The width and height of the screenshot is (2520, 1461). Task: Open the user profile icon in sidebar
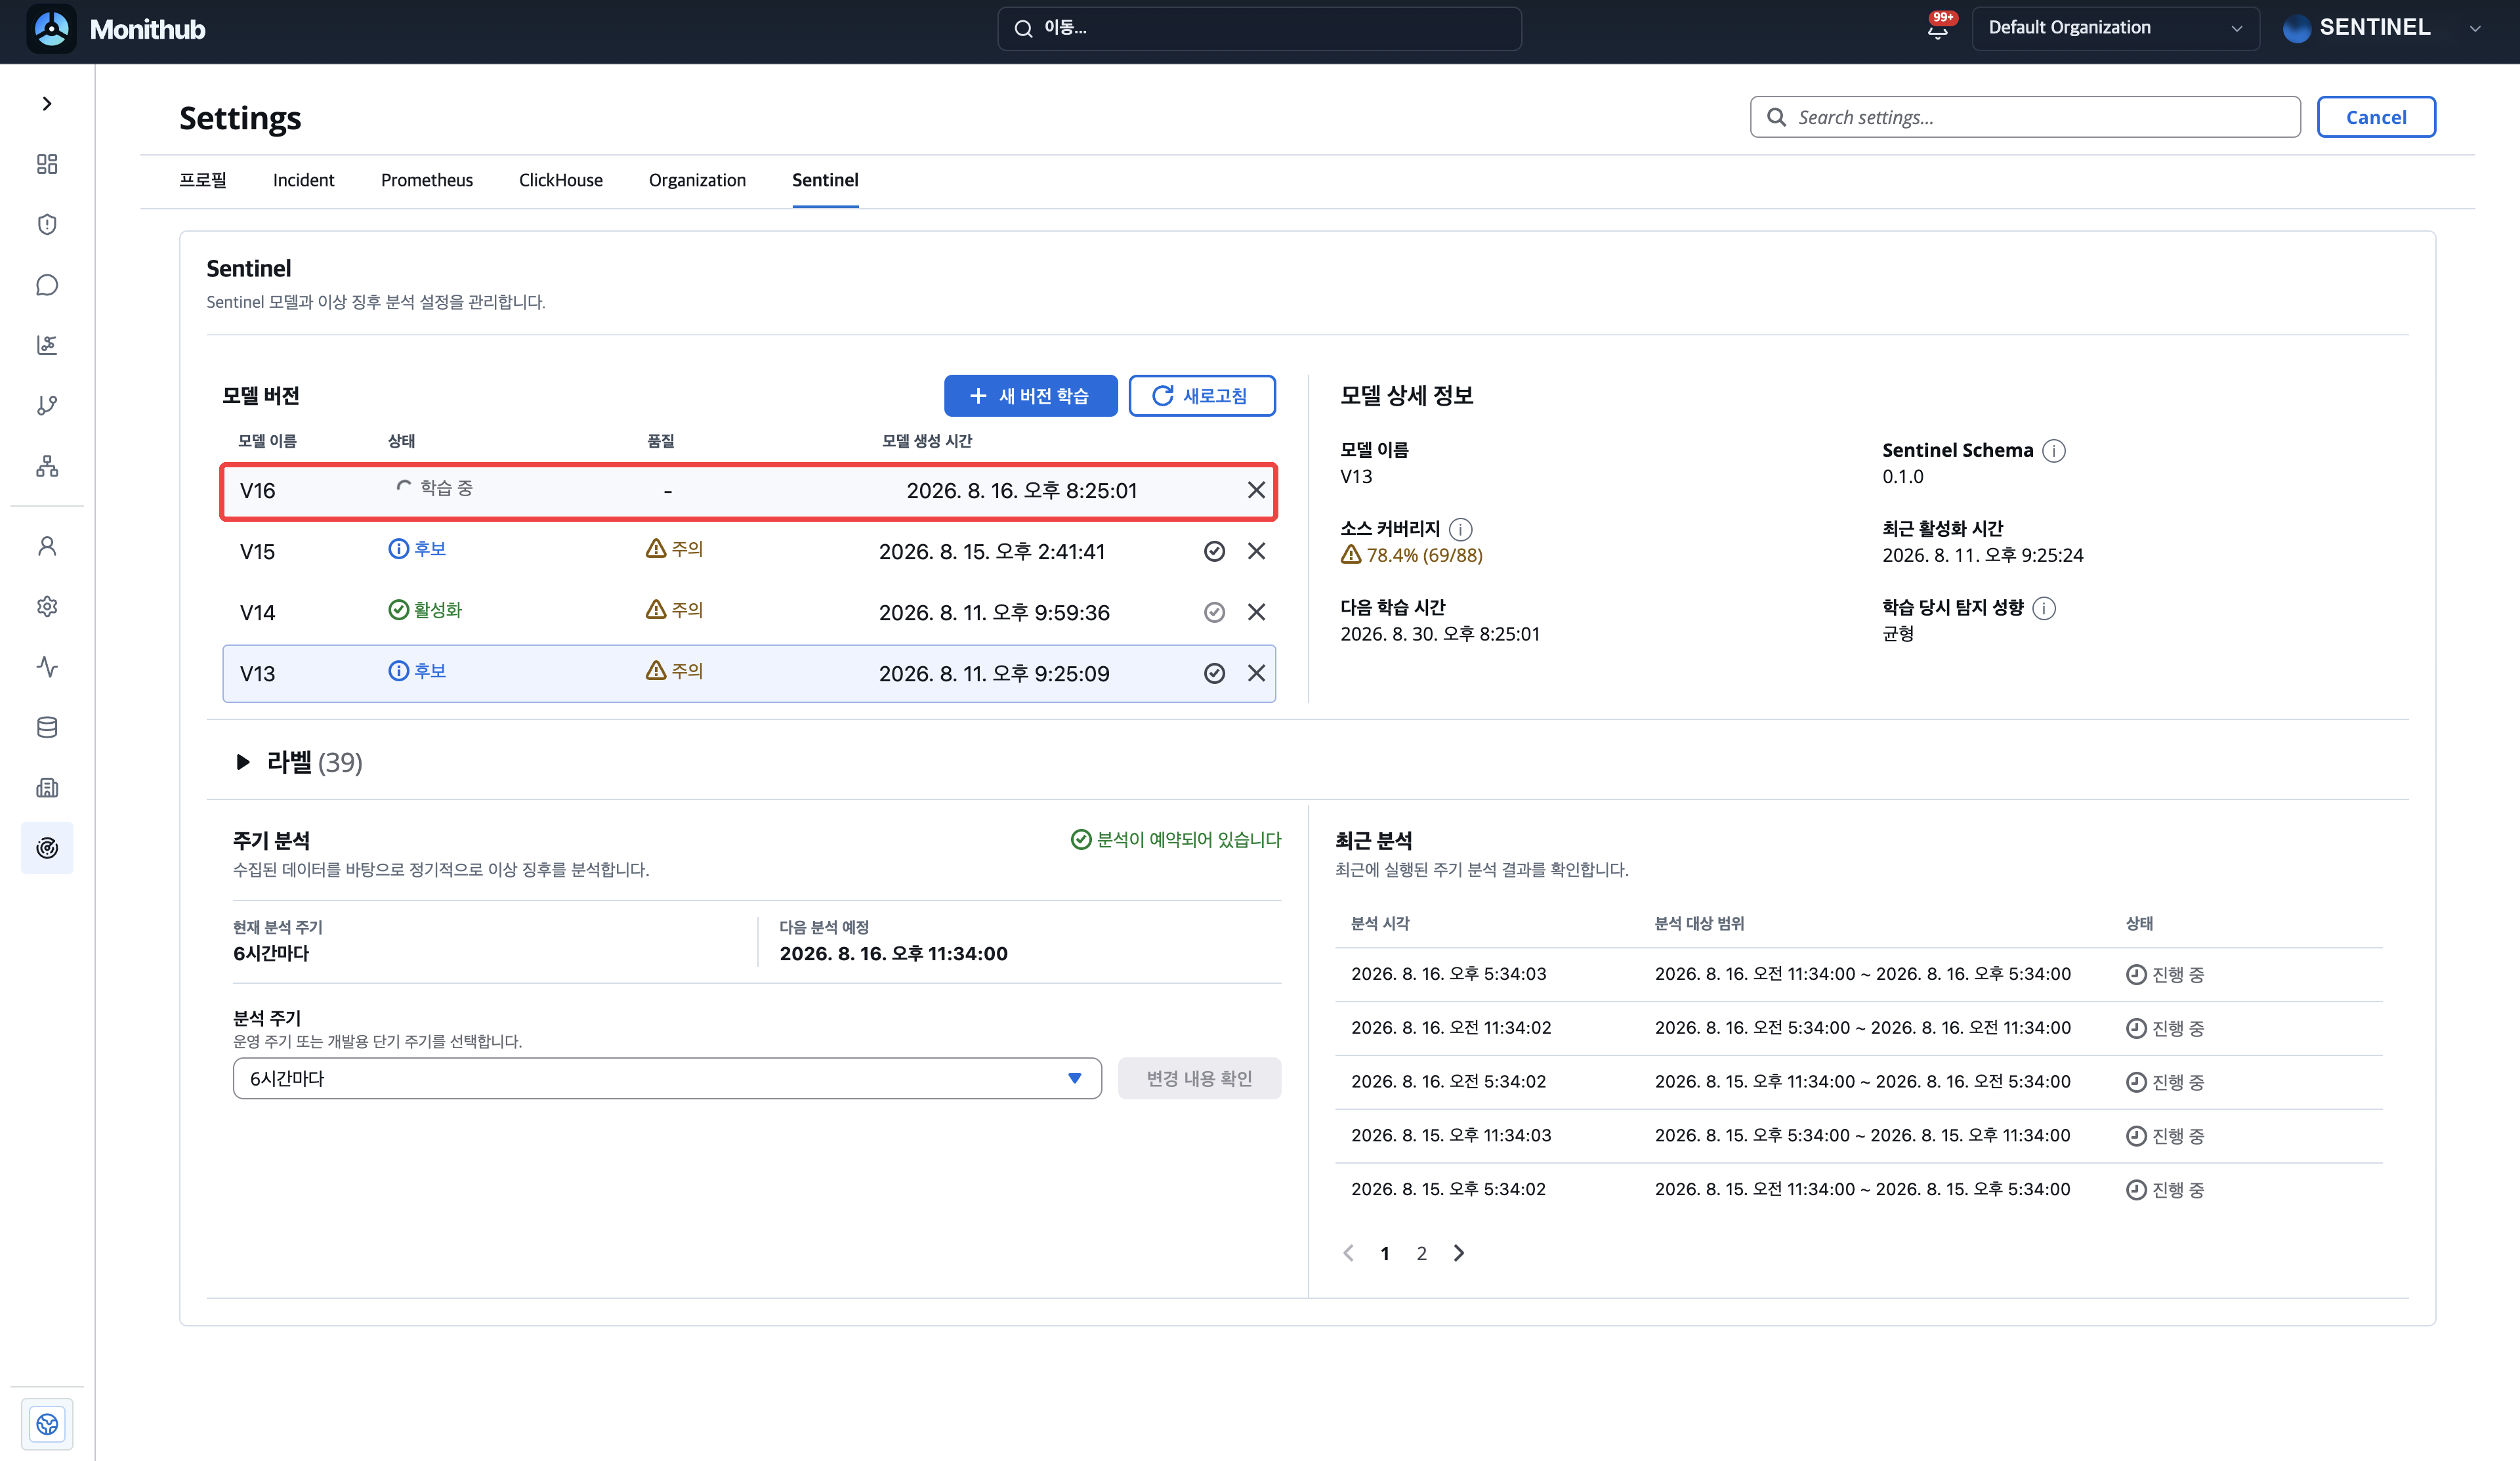pos(47,546)
